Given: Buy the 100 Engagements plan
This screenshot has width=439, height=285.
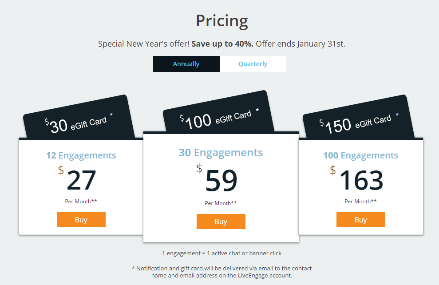Looking at the screenshot, I should point(360,220).
